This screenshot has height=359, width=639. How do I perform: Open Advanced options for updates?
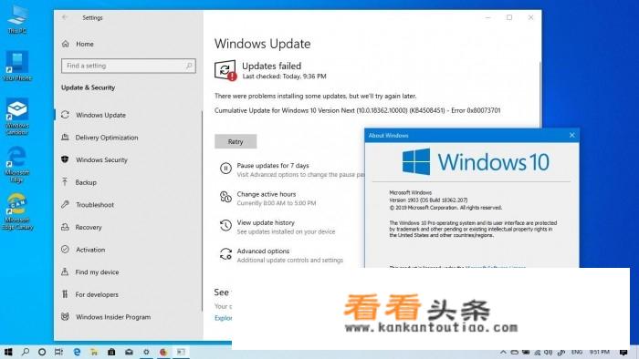point(263,251)
